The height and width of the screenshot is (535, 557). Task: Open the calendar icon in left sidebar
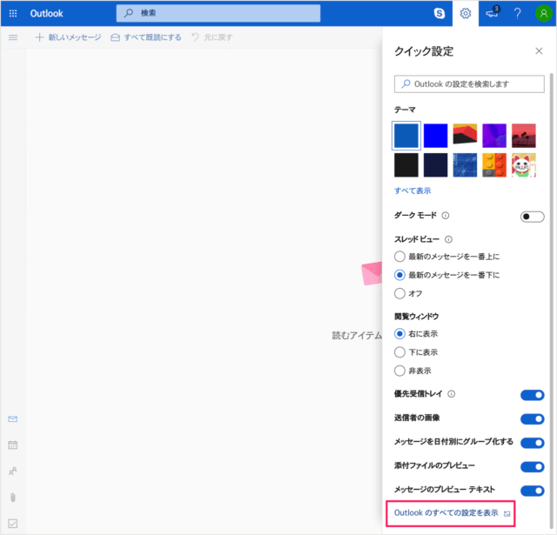pyautogui.click(x=13, y=445)
